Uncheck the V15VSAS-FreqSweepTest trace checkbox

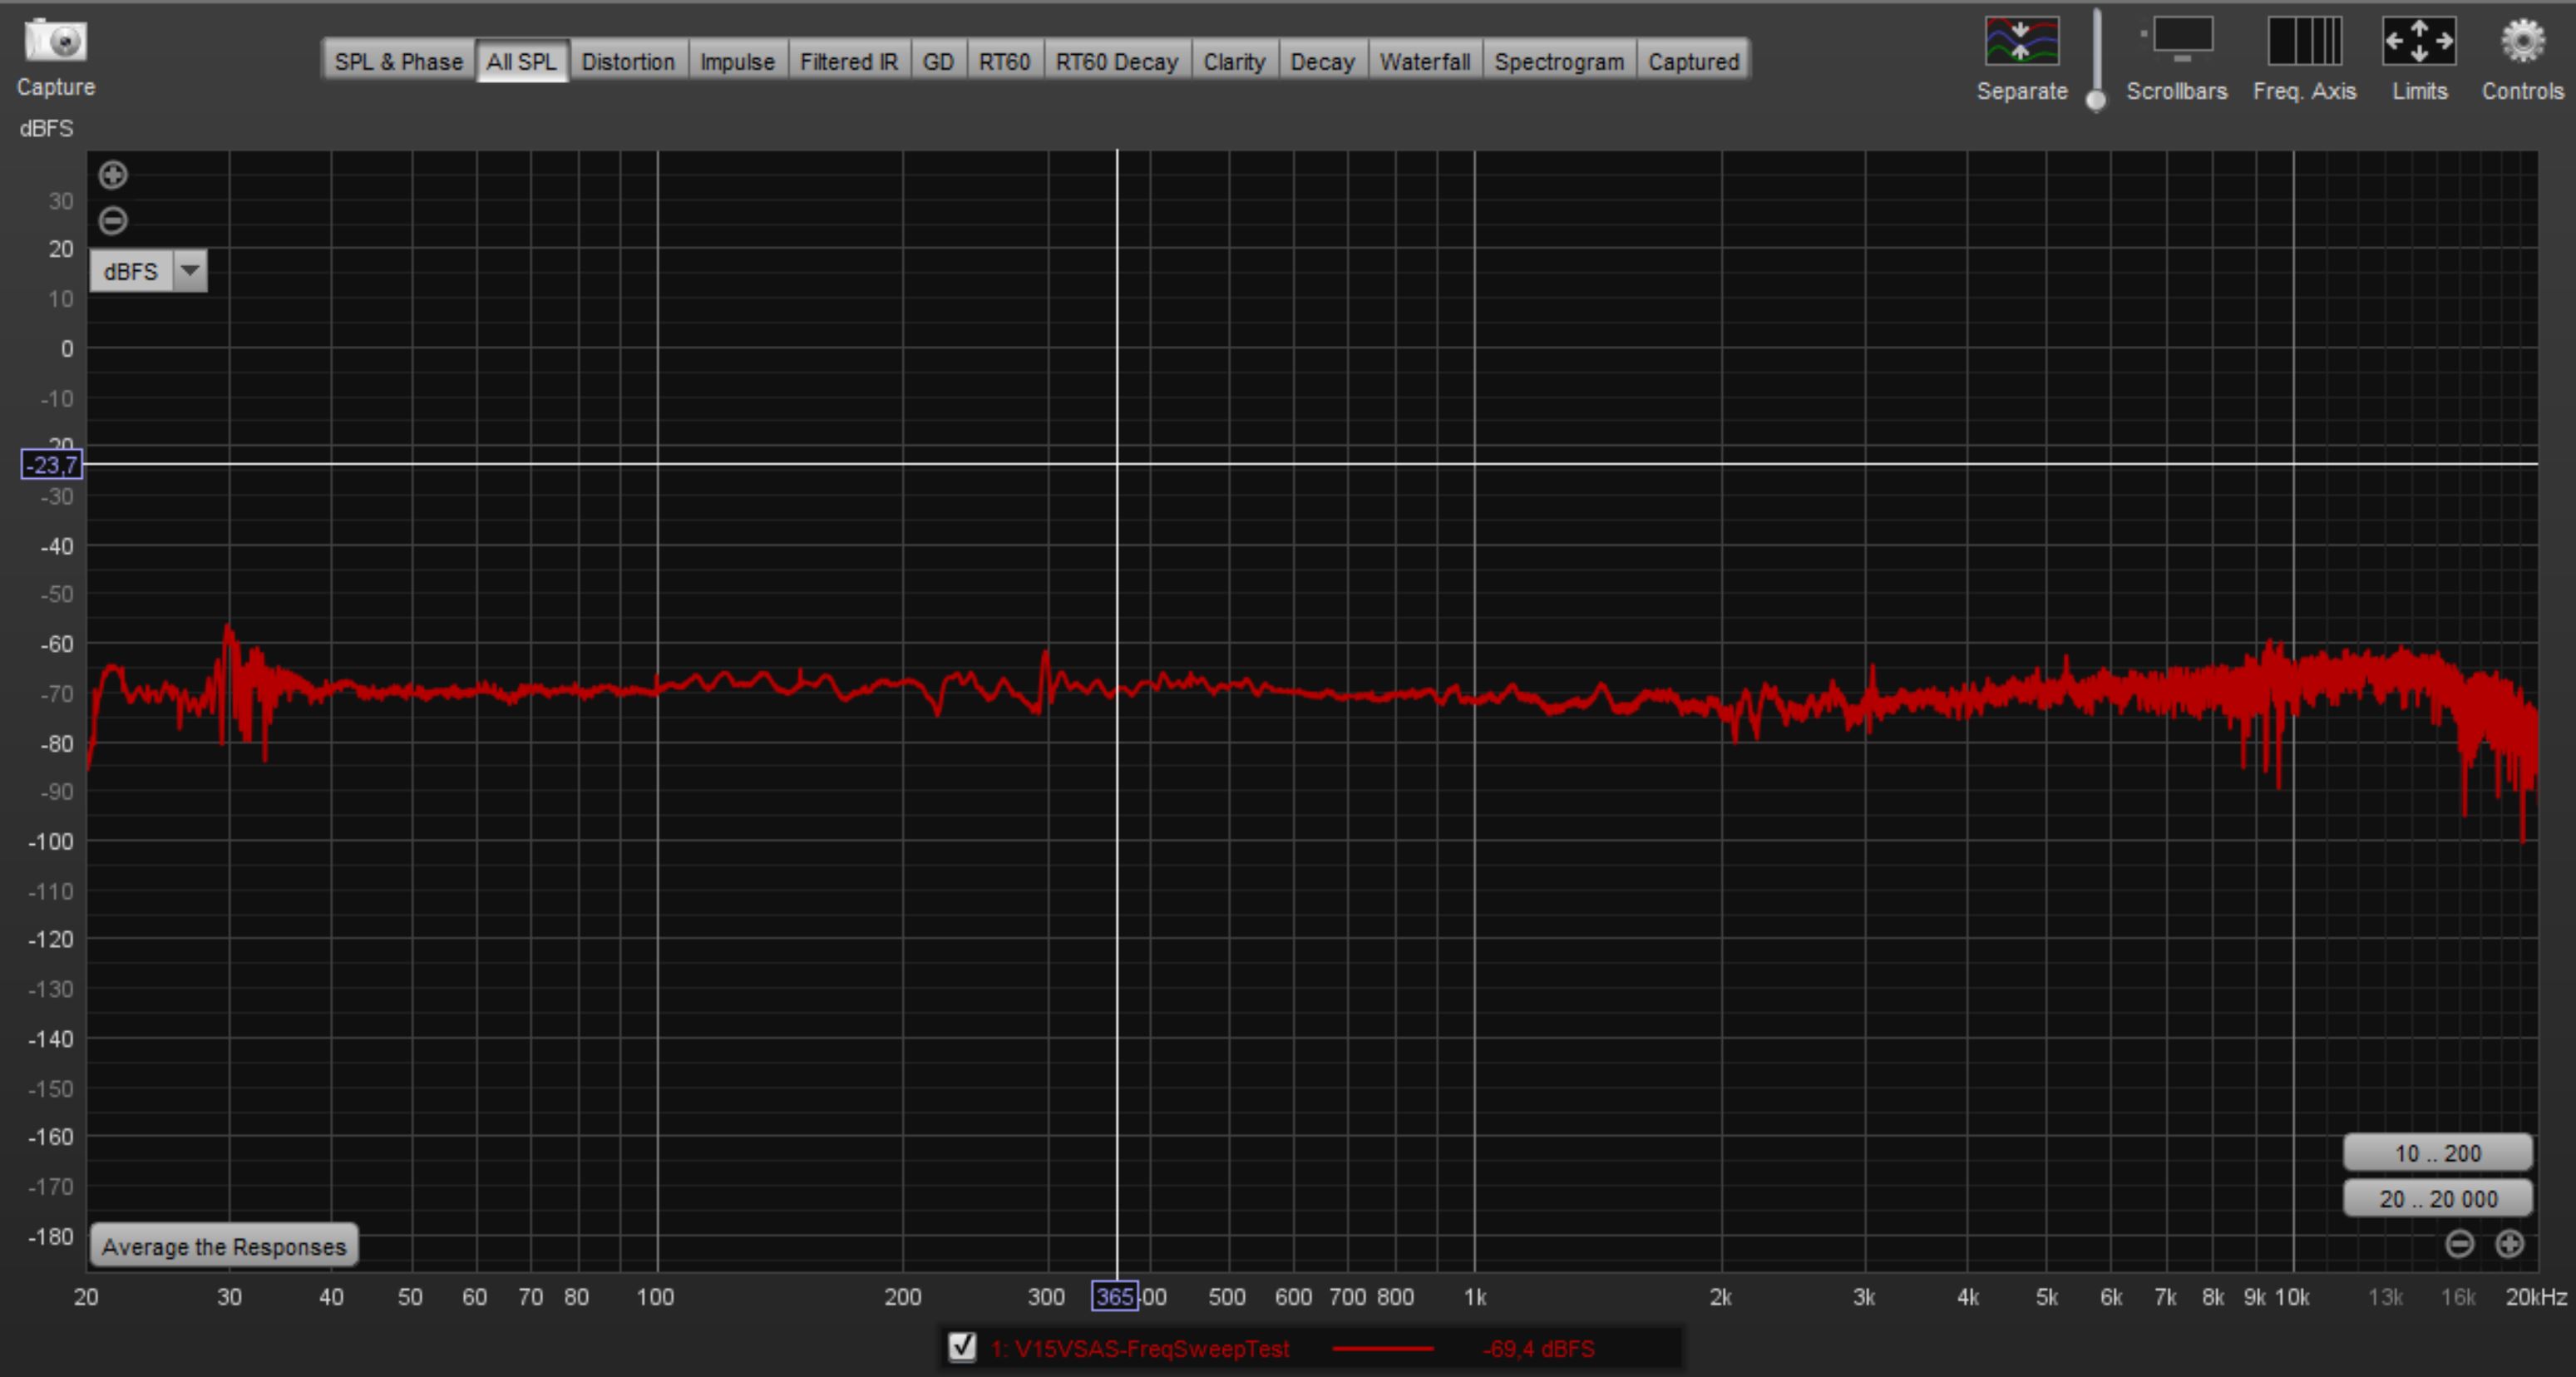[962, 1347]
